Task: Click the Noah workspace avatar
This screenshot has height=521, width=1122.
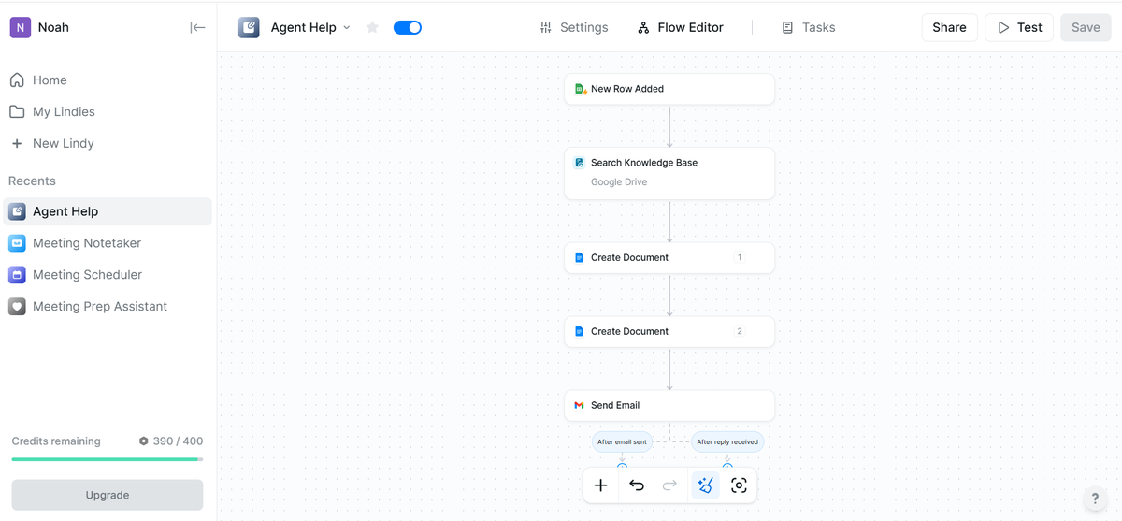Action: click(x=20, y=27)
